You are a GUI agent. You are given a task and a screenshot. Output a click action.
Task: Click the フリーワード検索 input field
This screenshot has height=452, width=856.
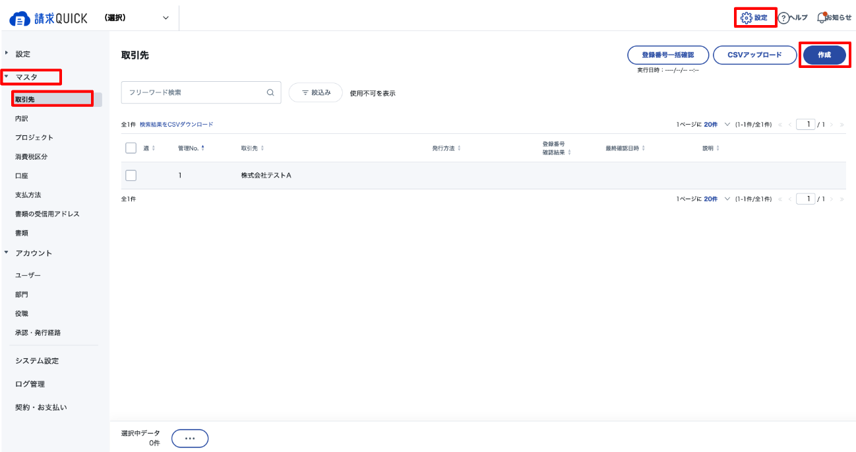pyautogui.click(x=195, y=93)
